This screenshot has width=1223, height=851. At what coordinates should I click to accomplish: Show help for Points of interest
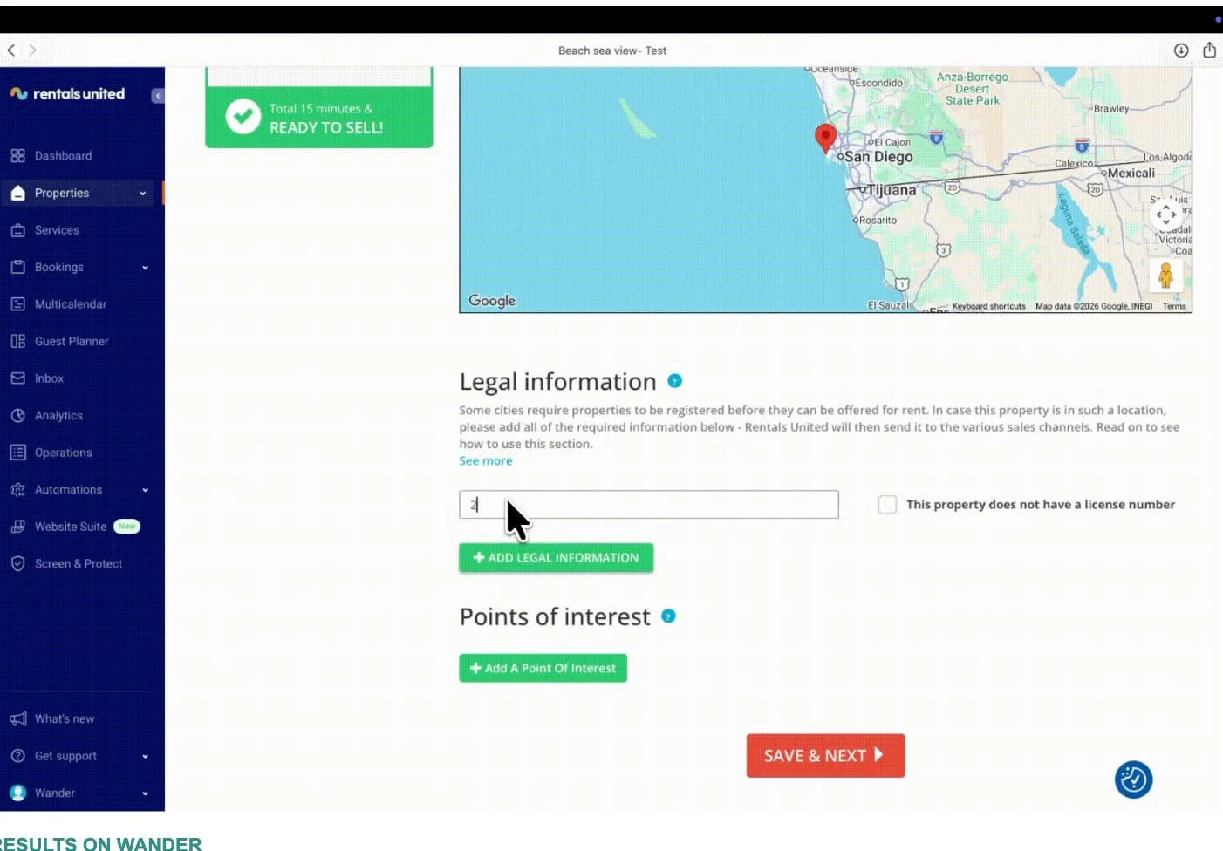668,616
